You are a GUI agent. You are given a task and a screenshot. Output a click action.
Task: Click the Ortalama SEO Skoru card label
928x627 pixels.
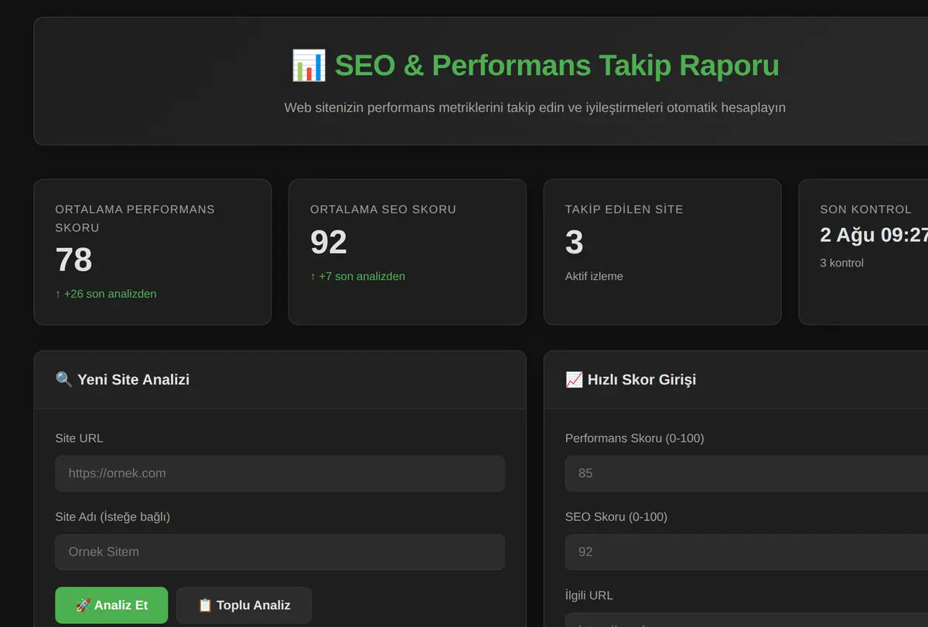[x=383, y=210]
